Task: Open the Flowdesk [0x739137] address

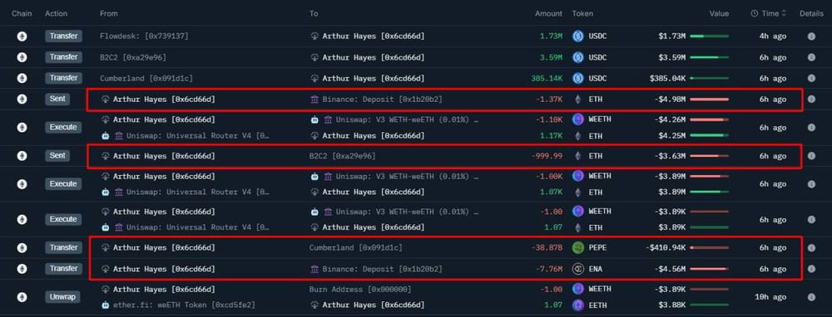Action: click(144, 37)
